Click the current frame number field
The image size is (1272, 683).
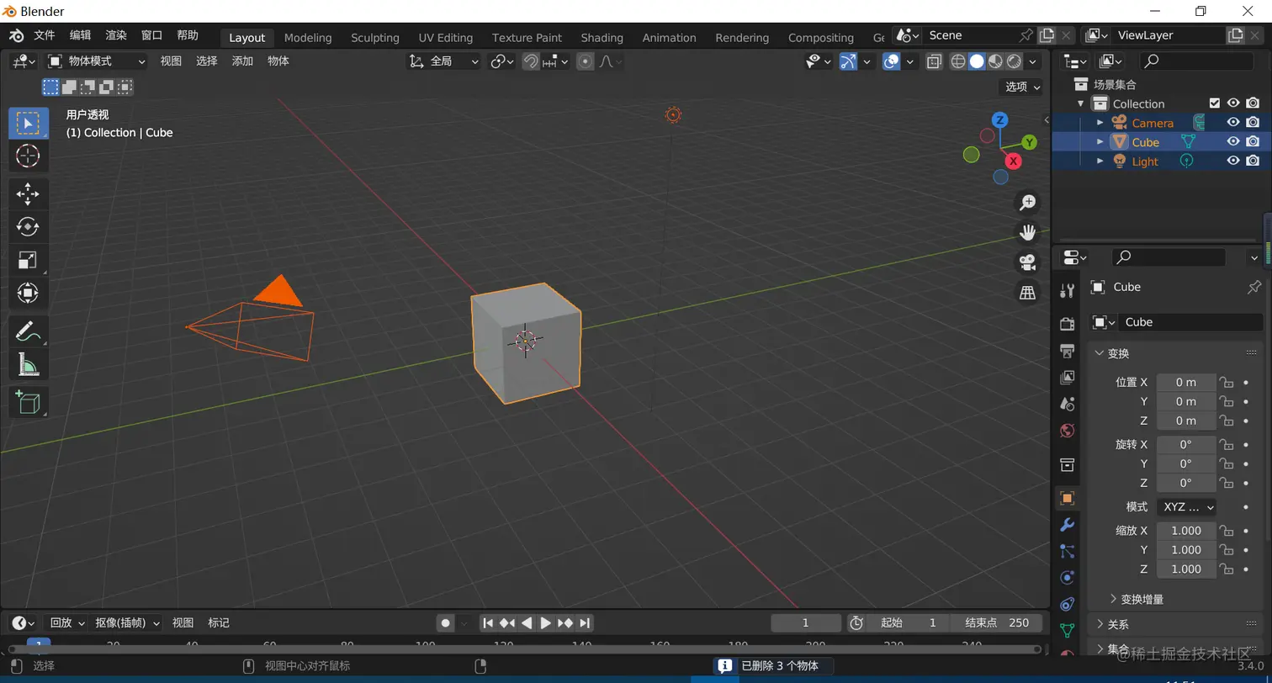click(x=805, y=623)
